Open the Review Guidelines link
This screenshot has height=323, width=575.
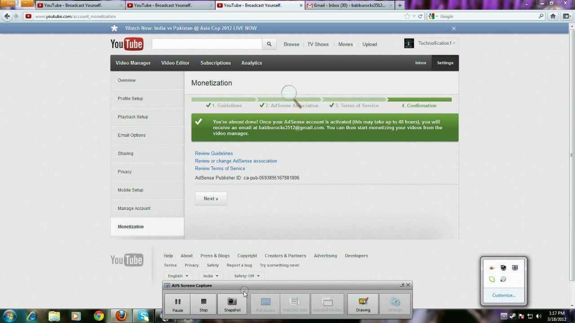214,153
